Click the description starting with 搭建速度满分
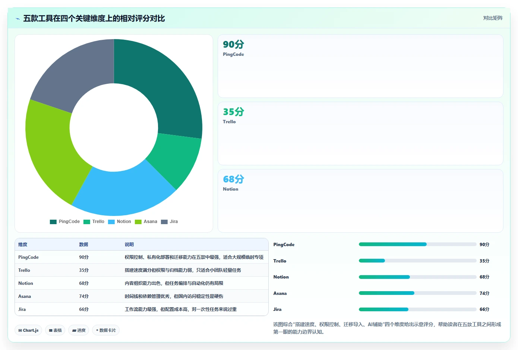This screenshot has width=518, height=350. [x=183, y=270]
